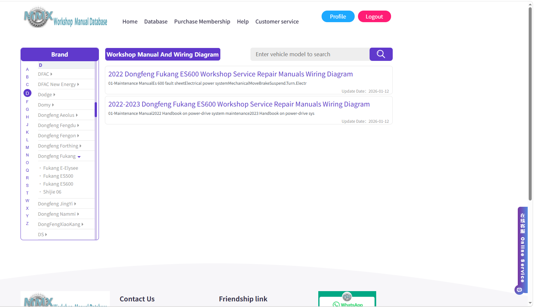This screenshot has width=534, height=307.
Task: Select the highlighted letter D index
Action: [27, 93]
